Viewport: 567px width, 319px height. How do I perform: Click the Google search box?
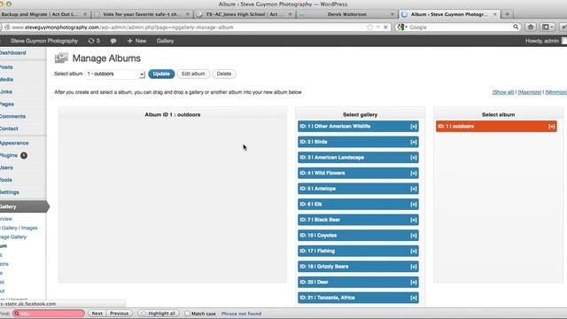(x=459, y=27)
